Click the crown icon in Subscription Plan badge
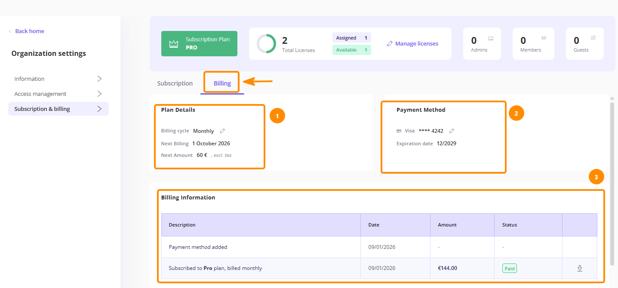618x288 pixels. 173,44
